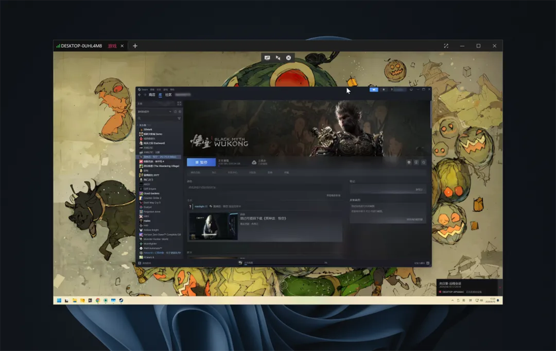This screenshot has height=351, width=556.
Task: Toggle grid view icon in library sidebar
Action: coord(179,103)
